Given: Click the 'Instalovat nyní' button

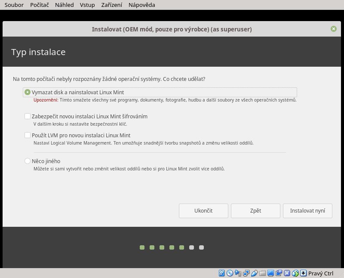Looking at the screenshot, I should [307, 211].
